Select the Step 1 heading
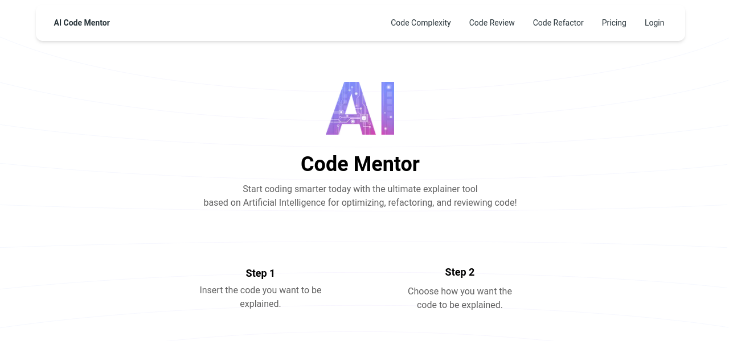This screenshot has width=729, height=341. [x=260, y=273]
